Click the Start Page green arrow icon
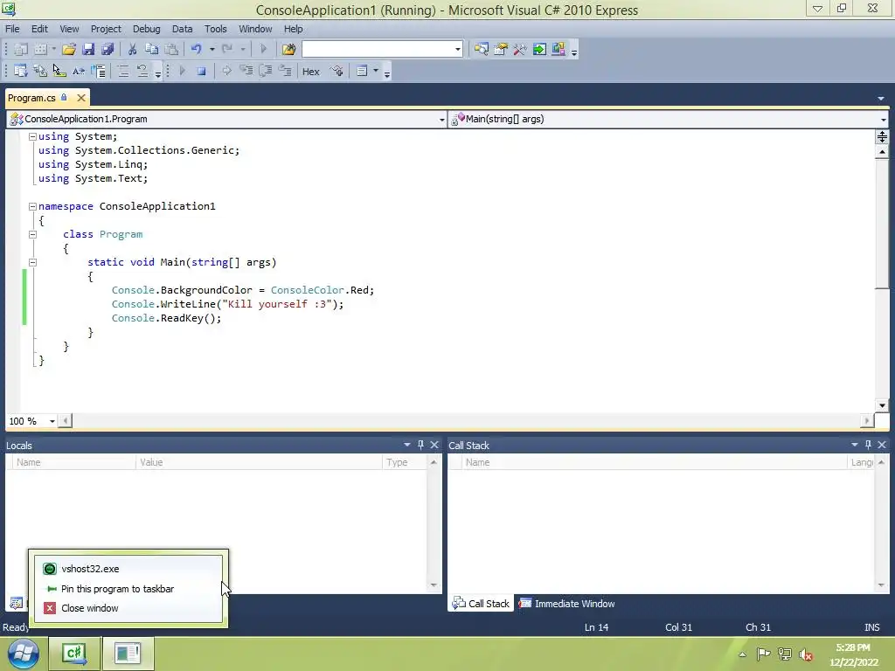895x671 pixels. point(539,50)
